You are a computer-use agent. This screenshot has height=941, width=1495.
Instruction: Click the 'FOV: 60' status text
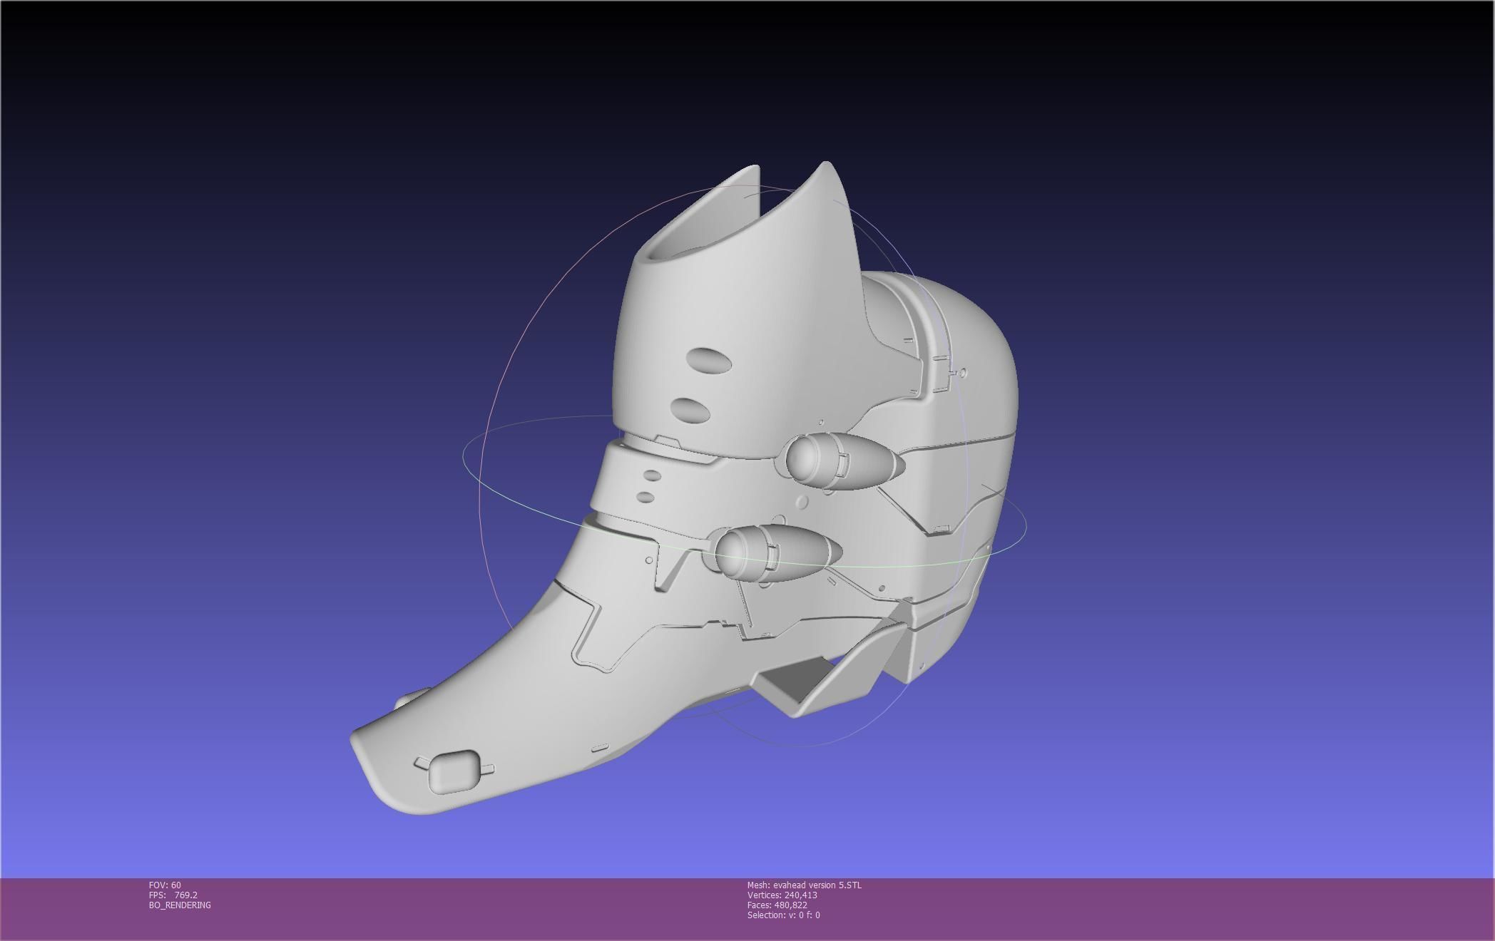pyautogui.click(x=165, y=885)
